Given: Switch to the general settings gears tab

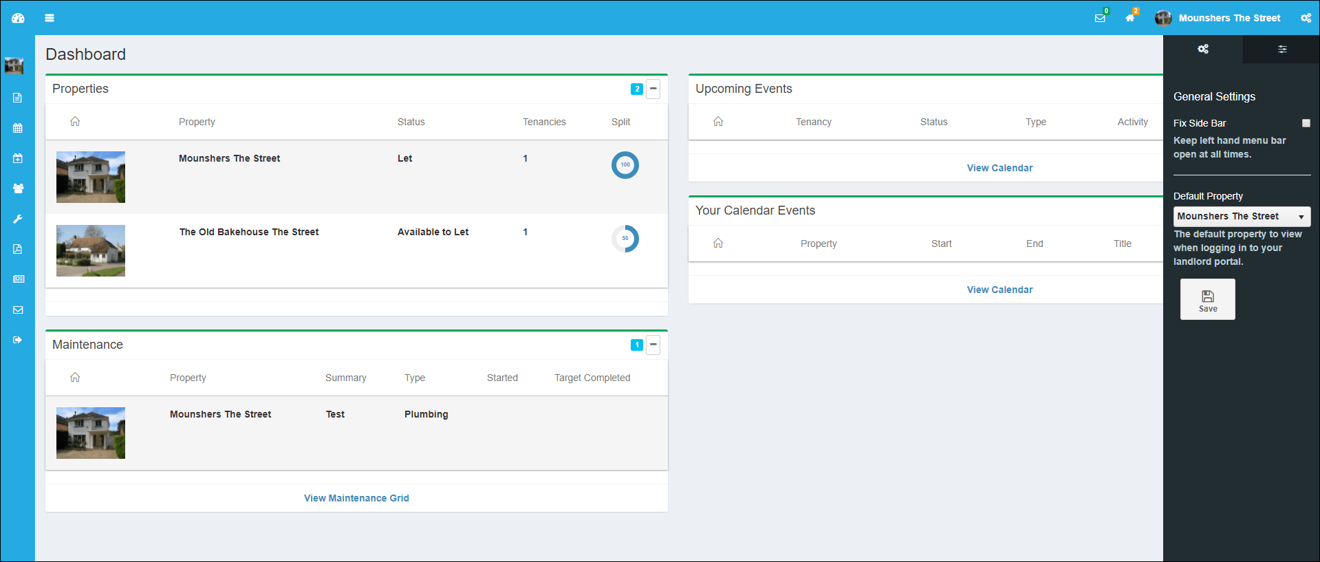Looking at the screenshot, I should click(x=1203, y=49).
